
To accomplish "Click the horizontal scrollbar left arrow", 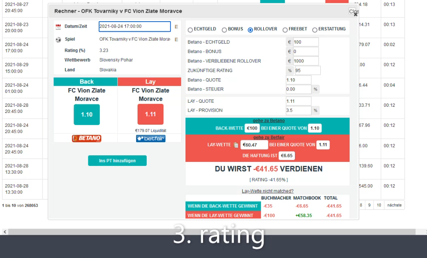I will click(5, 232).
